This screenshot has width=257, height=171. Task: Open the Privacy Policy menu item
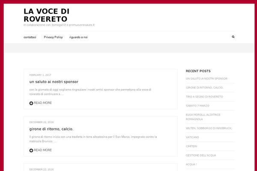tap(53, 37)
